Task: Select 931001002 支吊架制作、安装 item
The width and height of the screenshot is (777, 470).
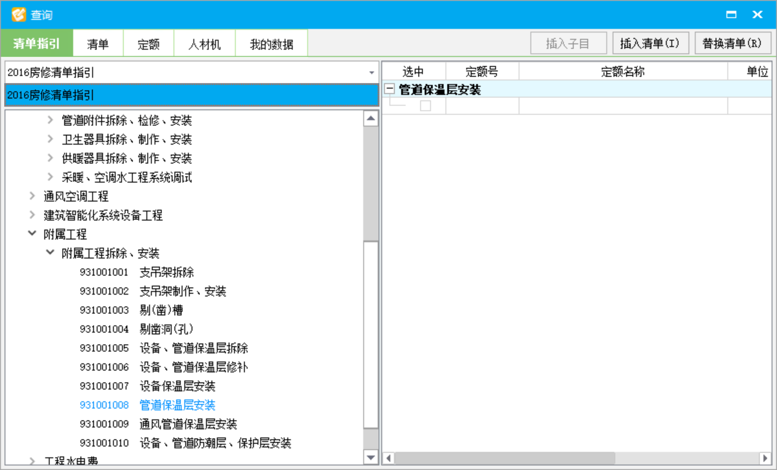Action: [x=153, y=291]
